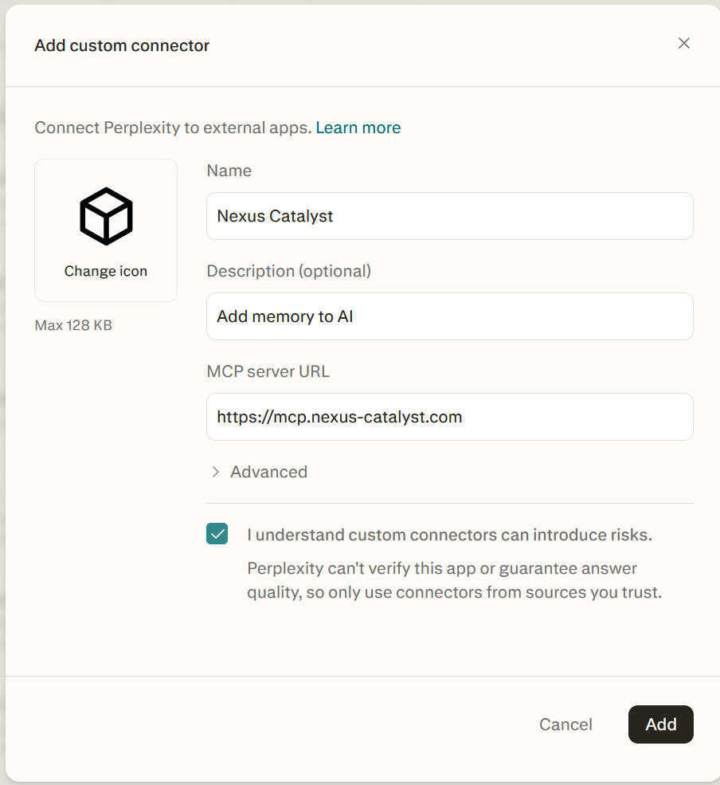The height and width of the screenshot is (785, 720).
Task: Click the MCP server URL label
Action: pos(268,371)
